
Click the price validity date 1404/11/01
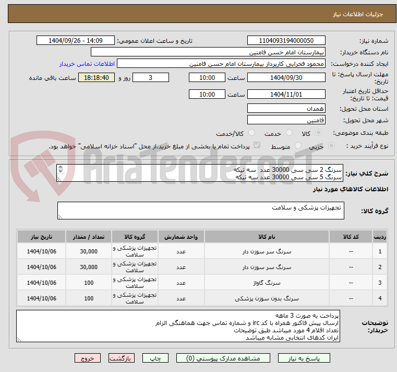[286, 95]
